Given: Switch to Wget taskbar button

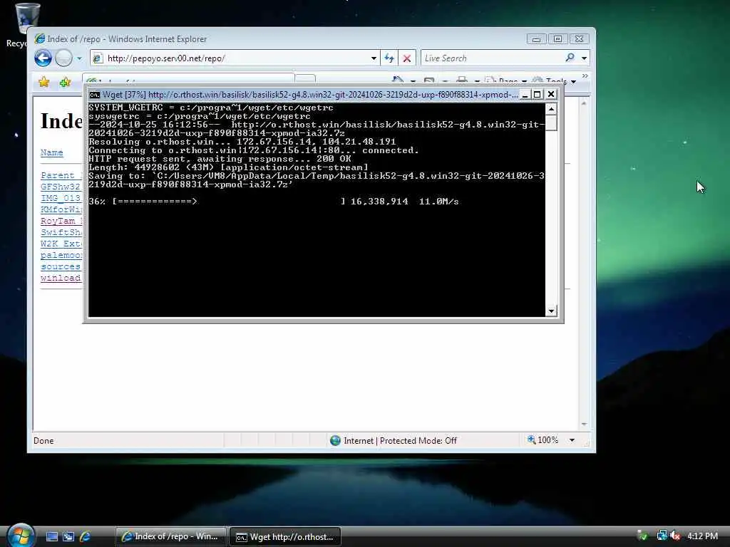Looking at the screenshot, I should coord(285,537).
